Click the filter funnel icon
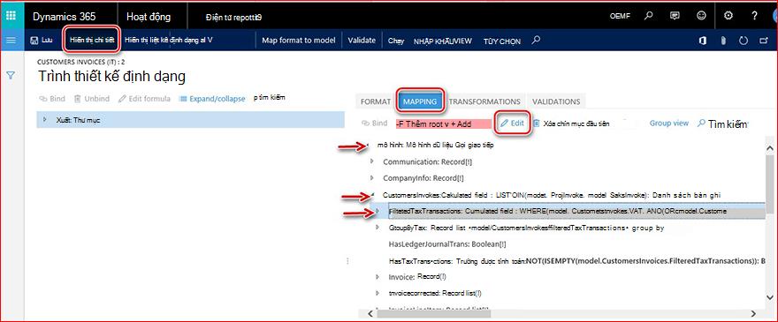This screenshot has width=778, height=322. pos(11,75)
